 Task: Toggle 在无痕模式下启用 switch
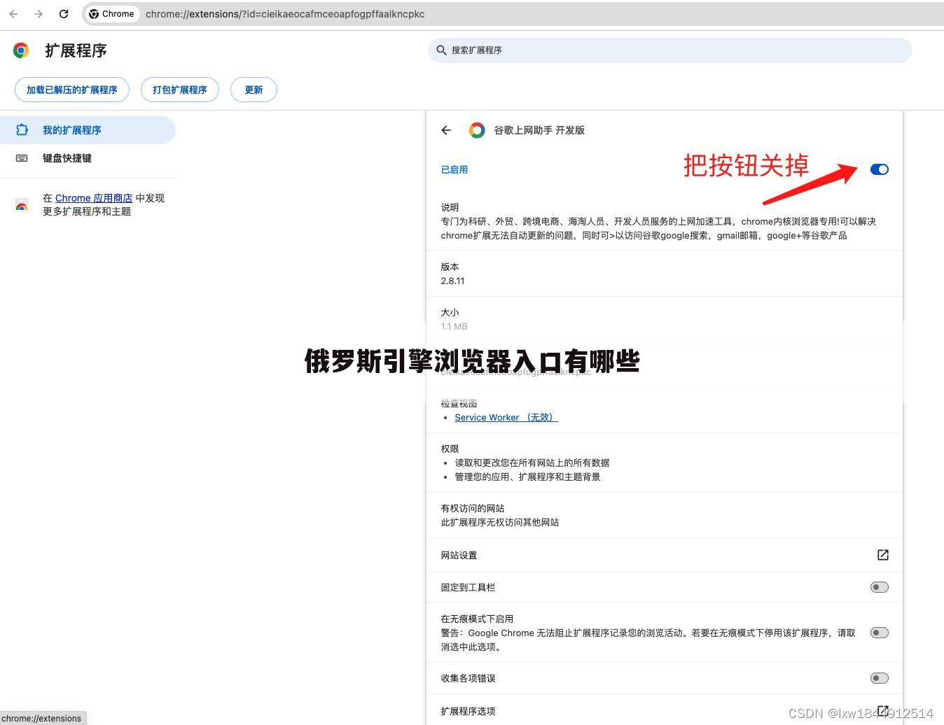pyautogui.click(x=880, y=633)
